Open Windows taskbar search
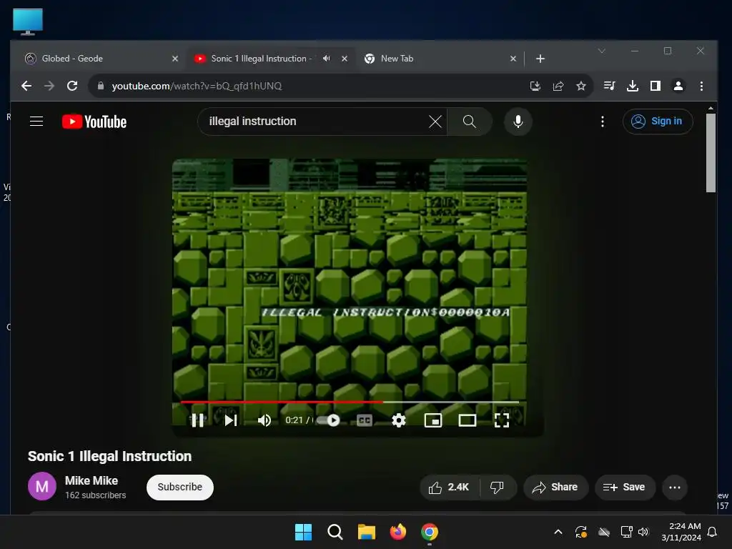Screen dimensions: 732x549 335,532
